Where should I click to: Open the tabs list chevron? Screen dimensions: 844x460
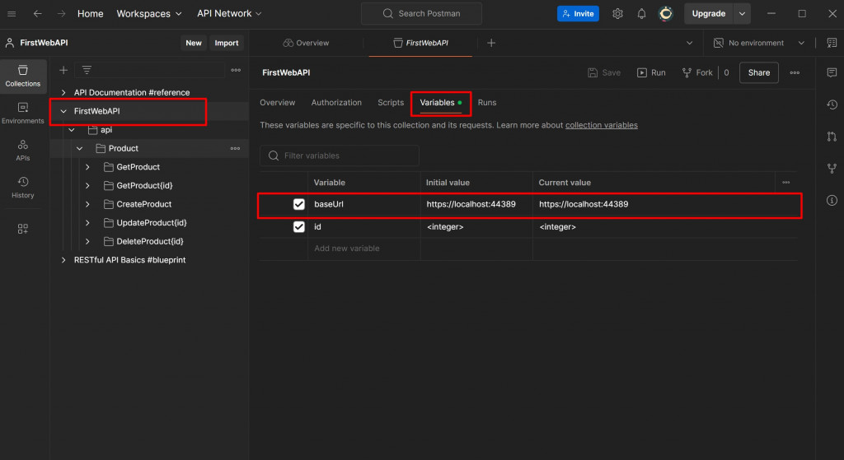point(689,43)
